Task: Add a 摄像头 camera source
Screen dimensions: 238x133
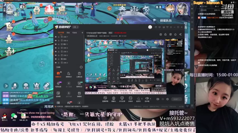Action: [x=114, y=99]
